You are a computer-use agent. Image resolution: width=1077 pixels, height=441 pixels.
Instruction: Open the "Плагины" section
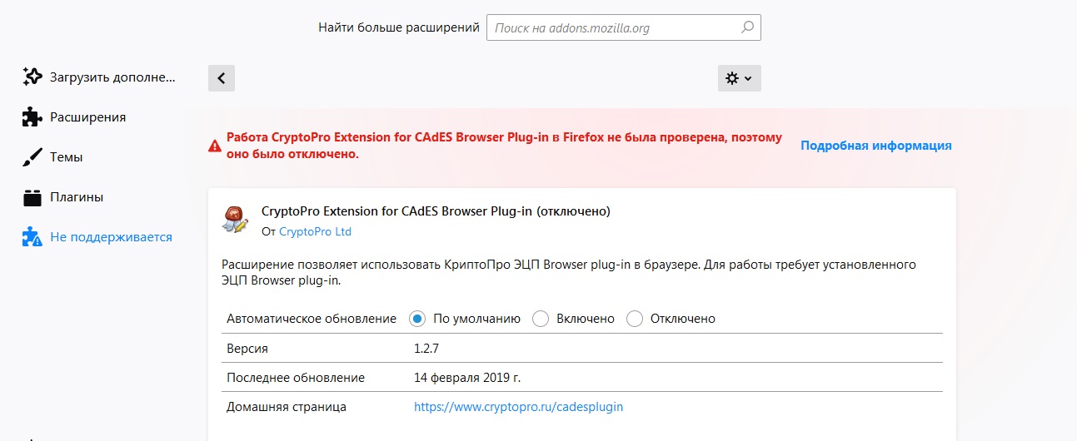pyautogui.click(x=76, y=197)
